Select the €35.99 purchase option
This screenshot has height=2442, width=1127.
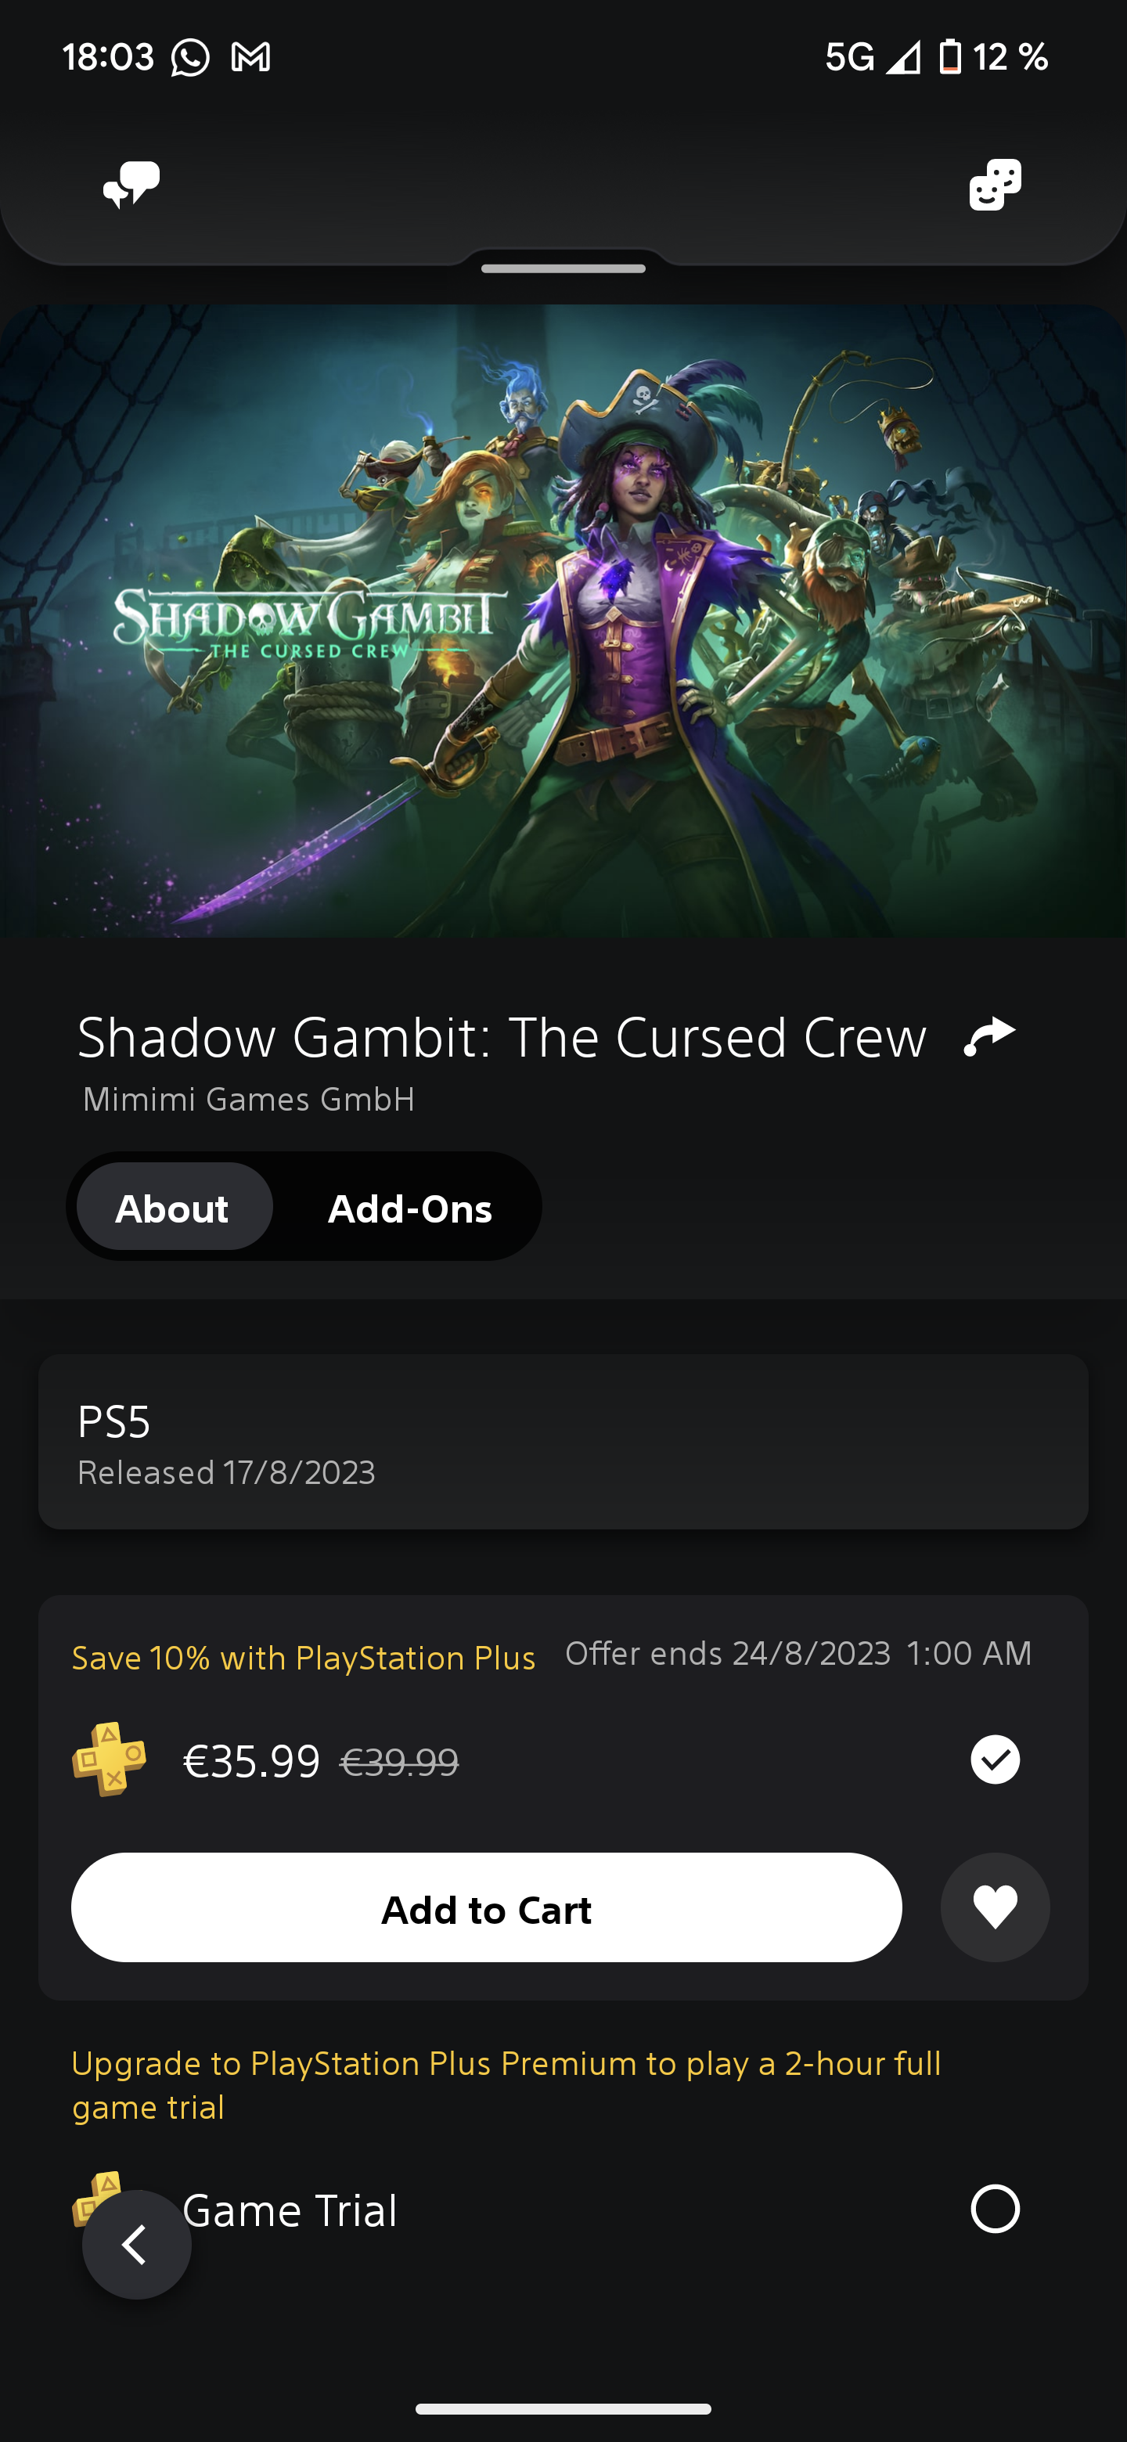[x=994, y=1759]
